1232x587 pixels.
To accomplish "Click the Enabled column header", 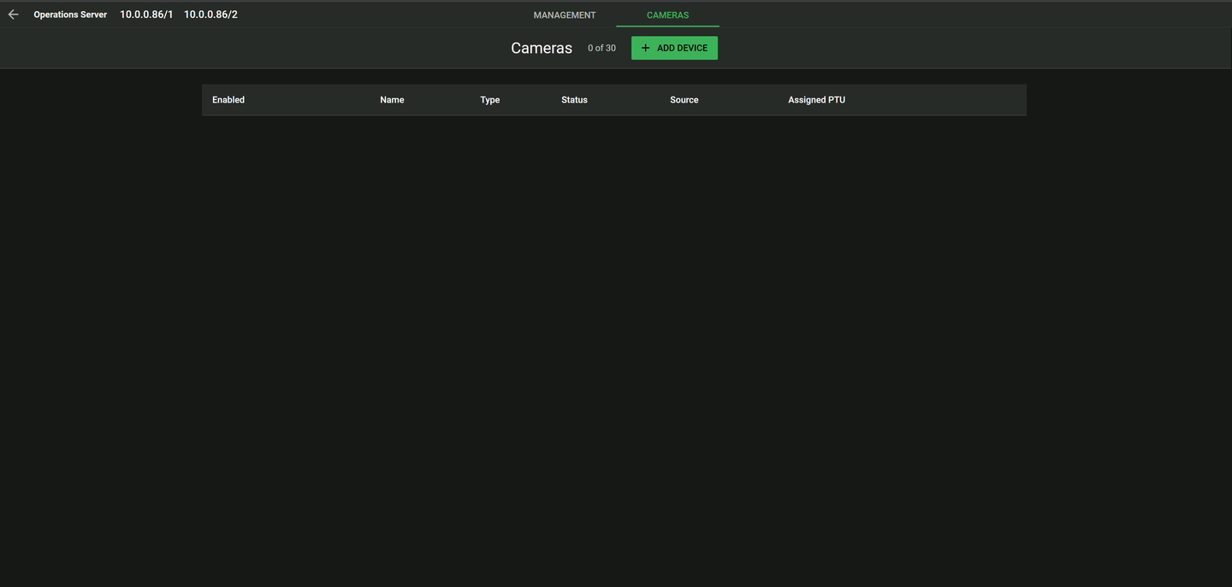I will [x=228, y=100].
